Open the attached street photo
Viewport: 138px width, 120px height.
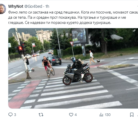tap(73, 68)
